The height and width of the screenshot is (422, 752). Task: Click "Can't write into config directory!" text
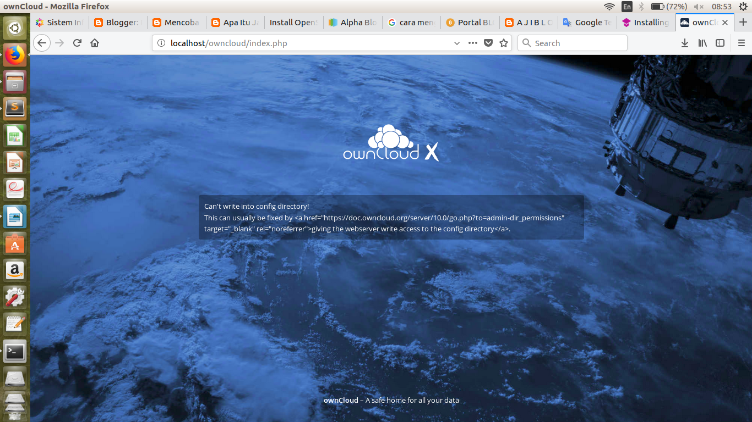(257, 207)
